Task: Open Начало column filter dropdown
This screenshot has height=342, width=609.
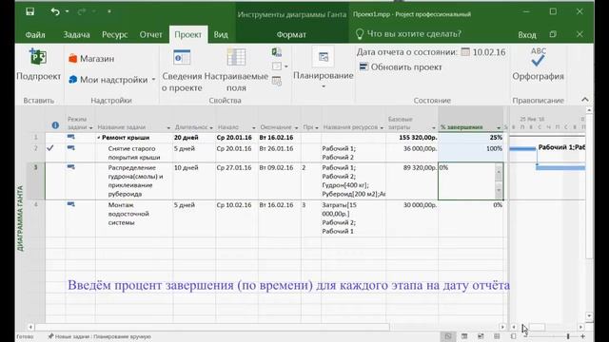Action: [x=254, y=127]
